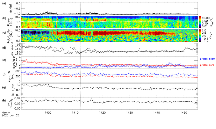Viewport: 216px width, 129px height.
Task: Select the panel (e) label
Action: pos(4,60)
